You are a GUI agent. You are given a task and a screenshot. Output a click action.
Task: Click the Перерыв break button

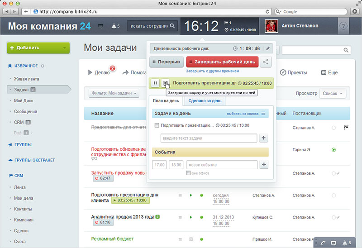pyautogui.click(x=167, y=62)
